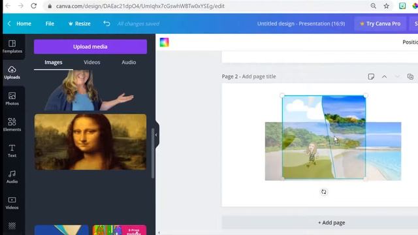The height and width of the screenshot is (235, 418).
Task: Open the rainbow color picker swatch
Action: [x=164, y=42]
